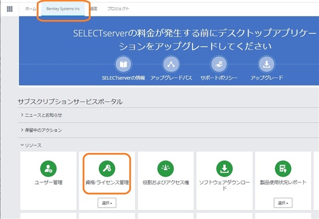Click the 製品使用状況レポート label
This screenshot has height=219, width=319.
(x=283, y=182)
